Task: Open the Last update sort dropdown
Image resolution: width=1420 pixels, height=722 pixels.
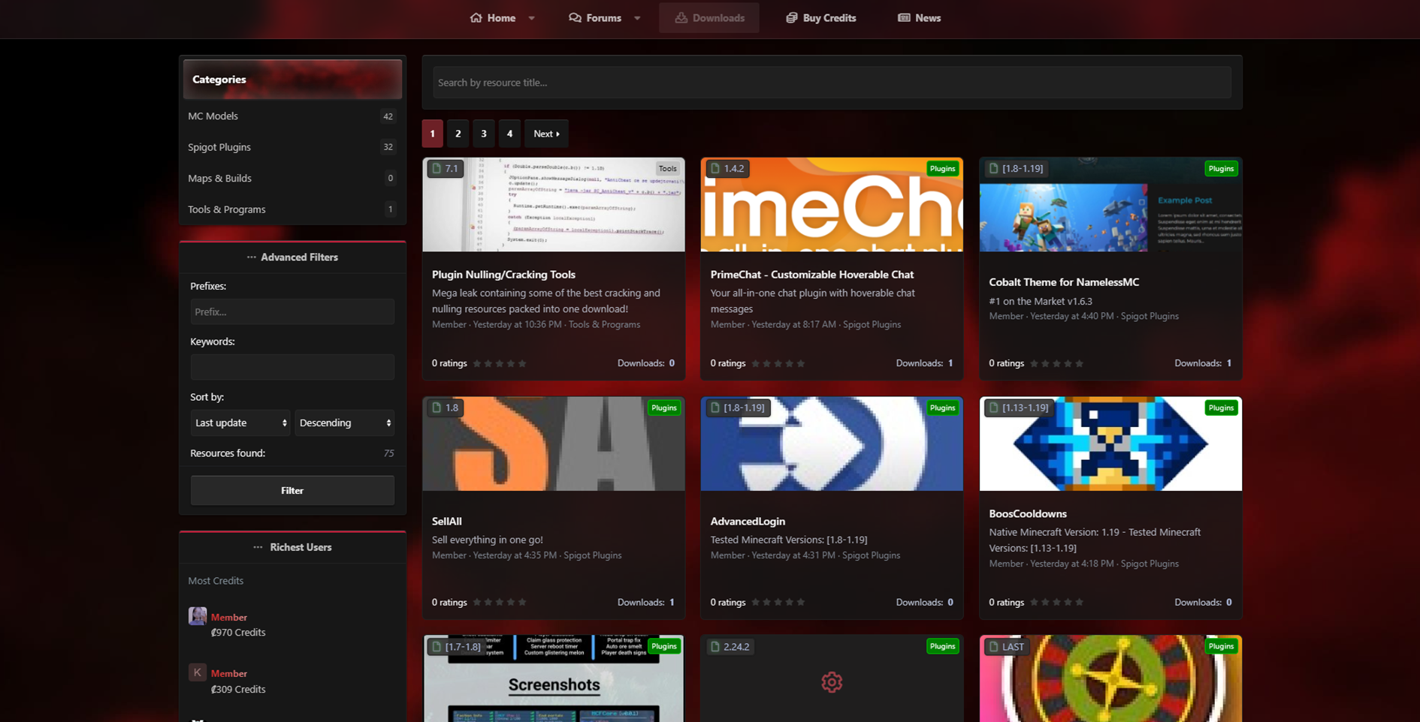Action: click(x=240, y=423)
